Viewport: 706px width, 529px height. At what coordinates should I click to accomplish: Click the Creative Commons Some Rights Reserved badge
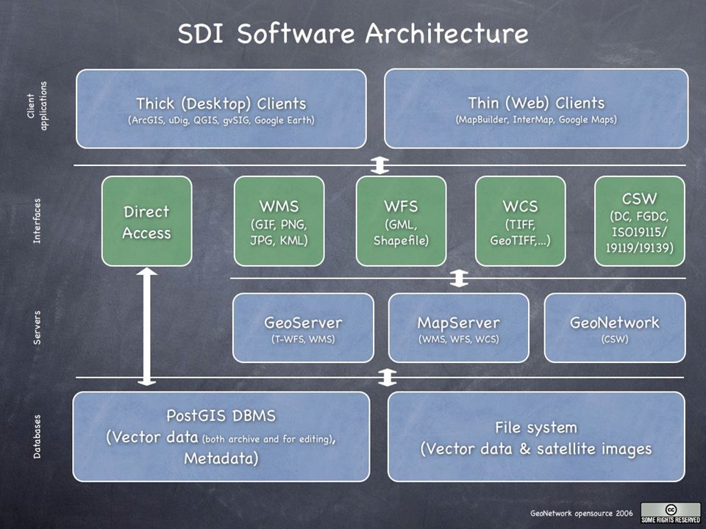(x=671, y=513)
